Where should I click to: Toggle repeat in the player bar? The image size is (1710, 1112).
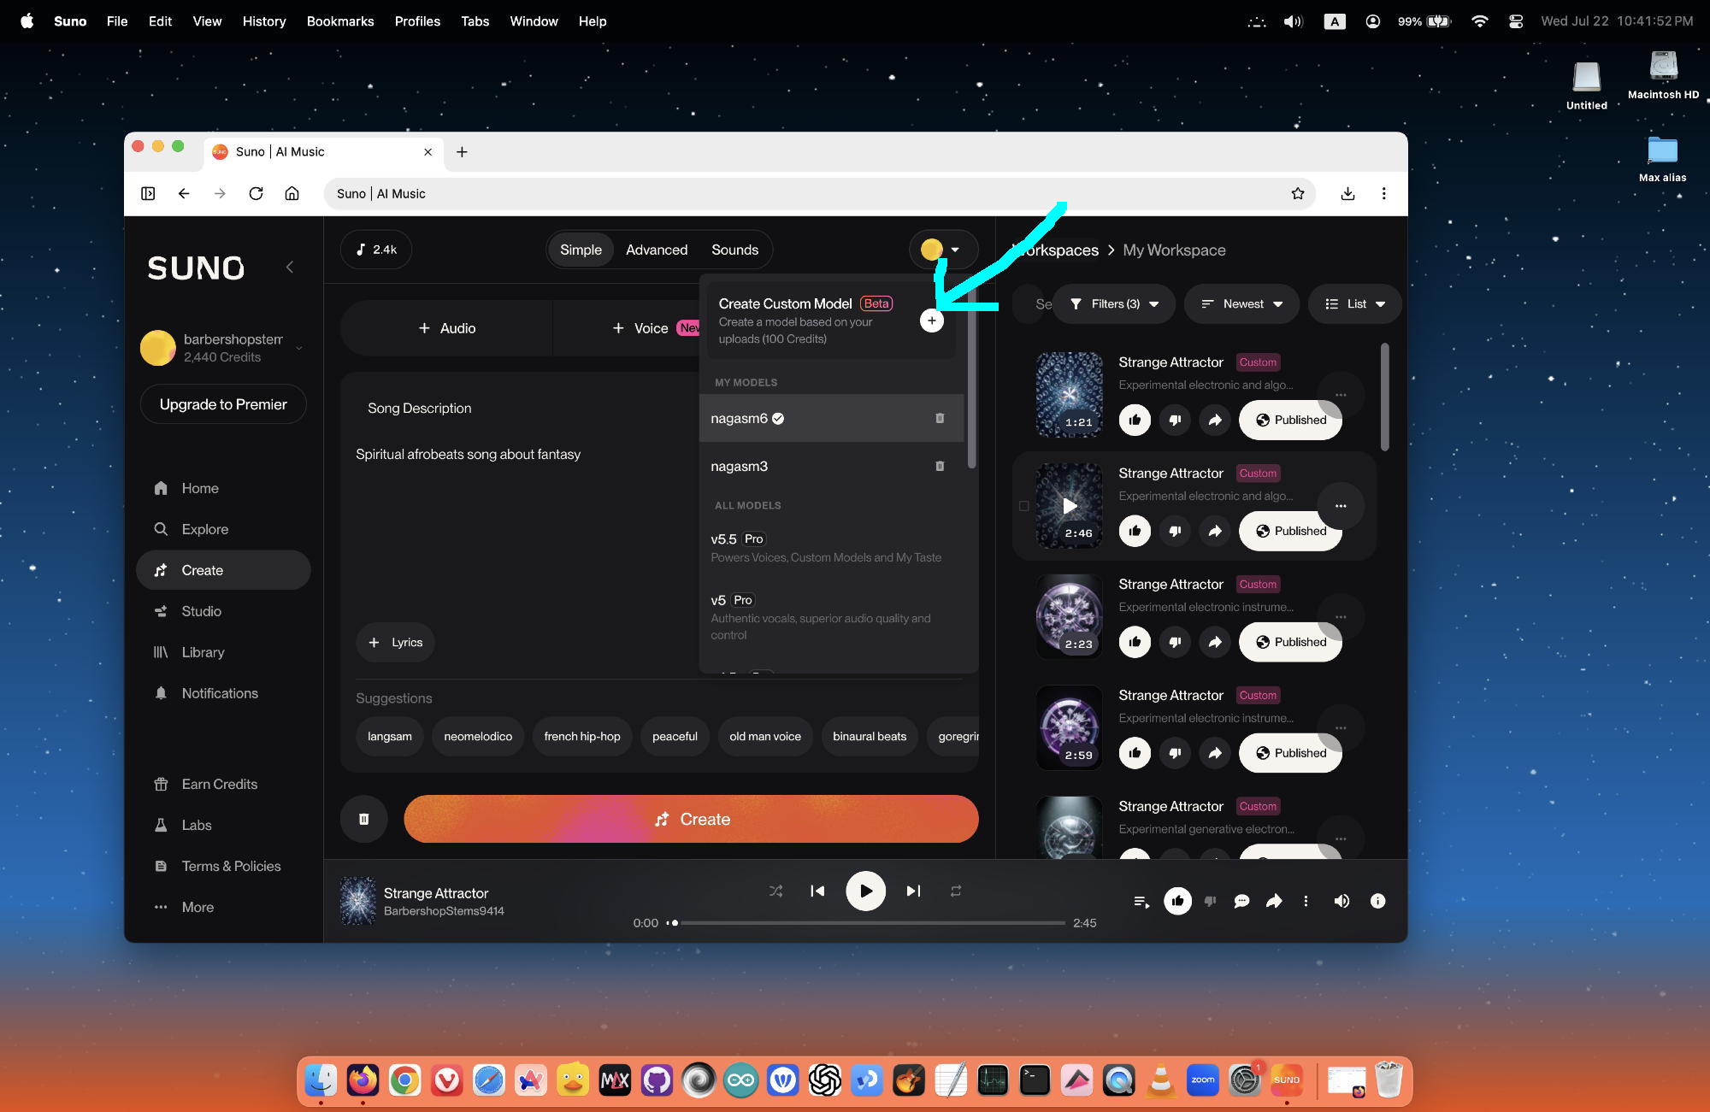coord(956,891)
